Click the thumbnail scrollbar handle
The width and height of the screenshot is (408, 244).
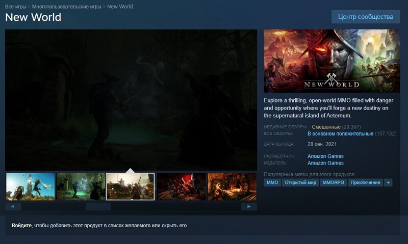98,207
